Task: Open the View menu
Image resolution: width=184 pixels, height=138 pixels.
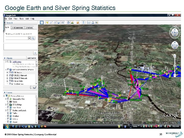Action: click(16, 19)
